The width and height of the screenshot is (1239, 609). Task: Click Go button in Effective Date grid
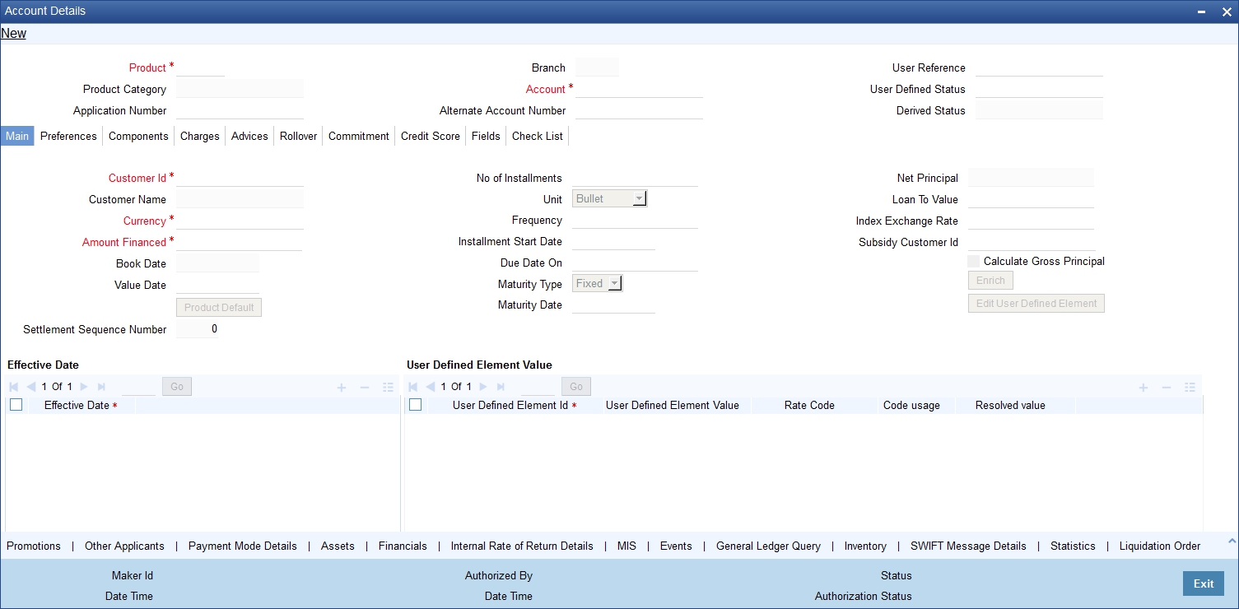(x=177, y=387)
